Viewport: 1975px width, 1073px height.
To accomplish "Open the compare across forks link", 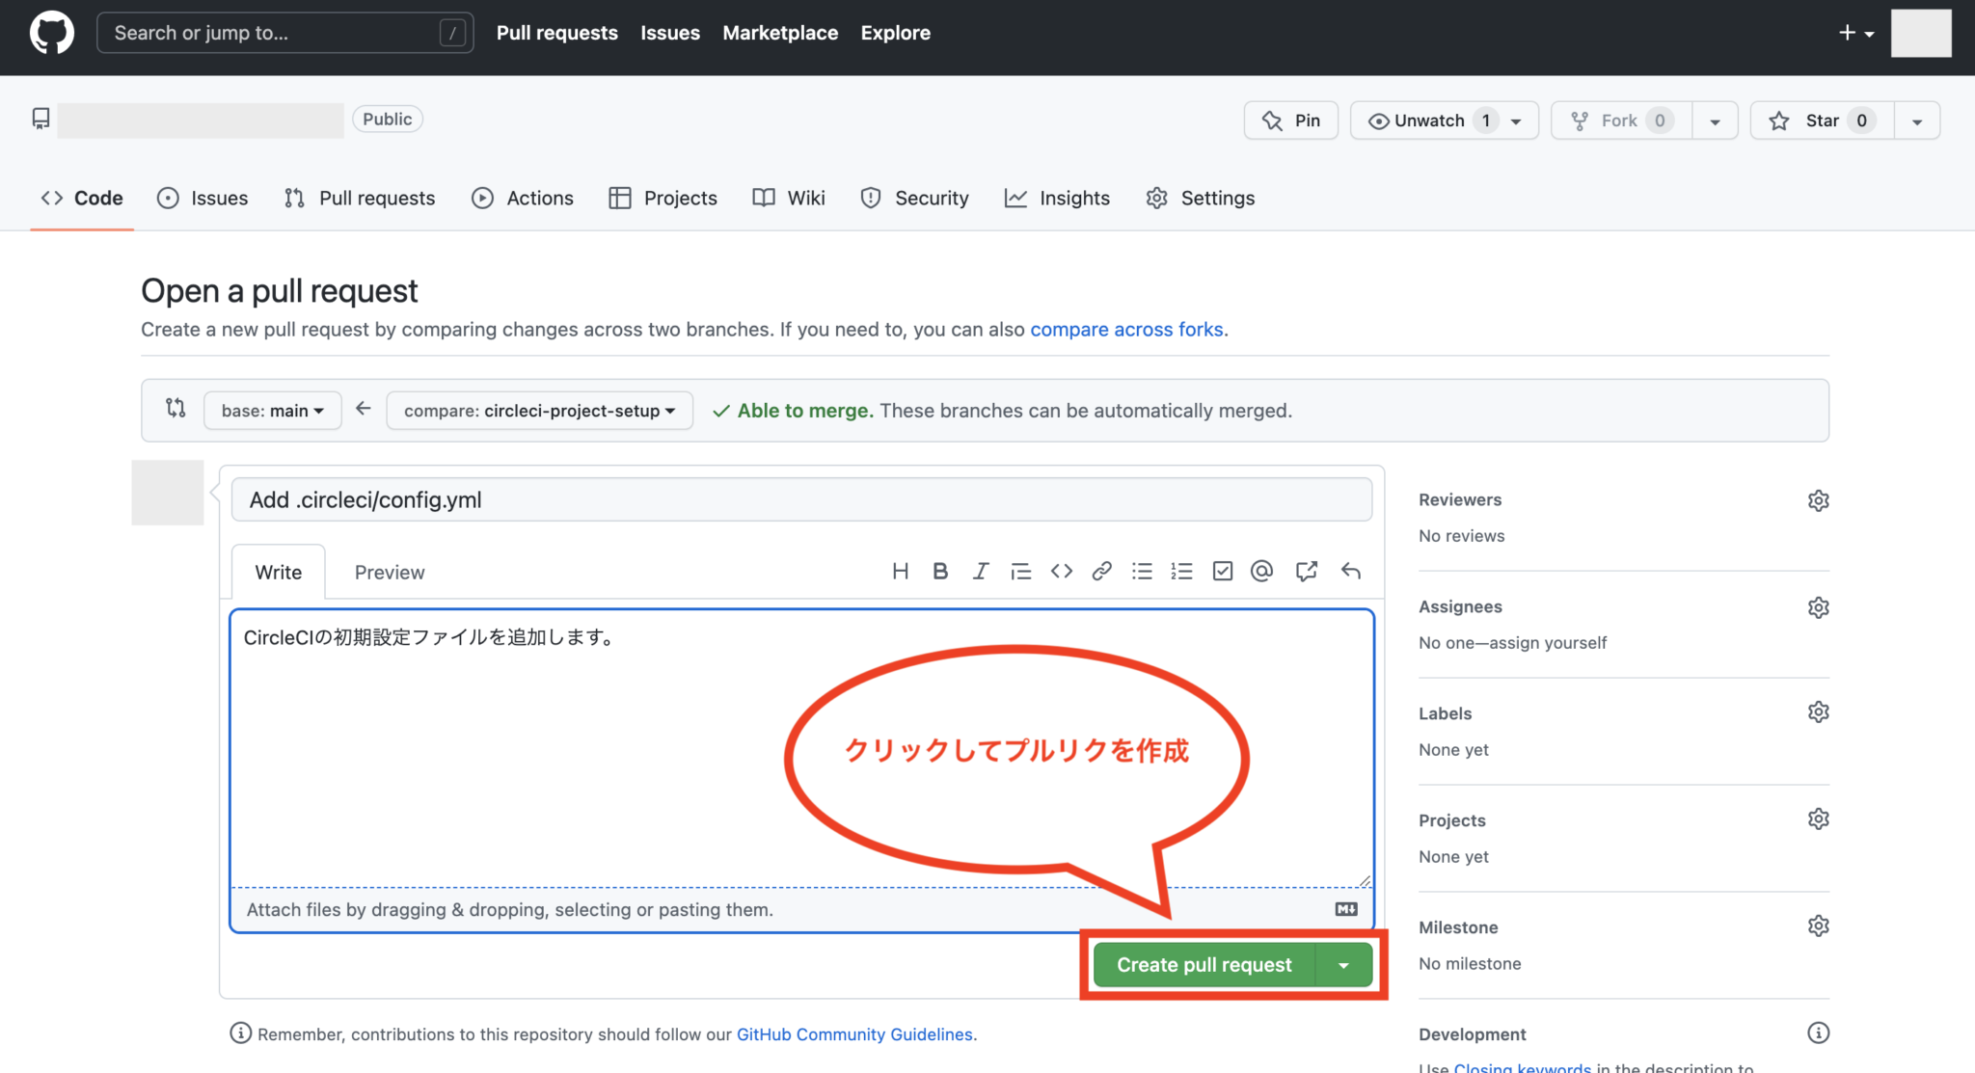I will [x=1125, y=329].
